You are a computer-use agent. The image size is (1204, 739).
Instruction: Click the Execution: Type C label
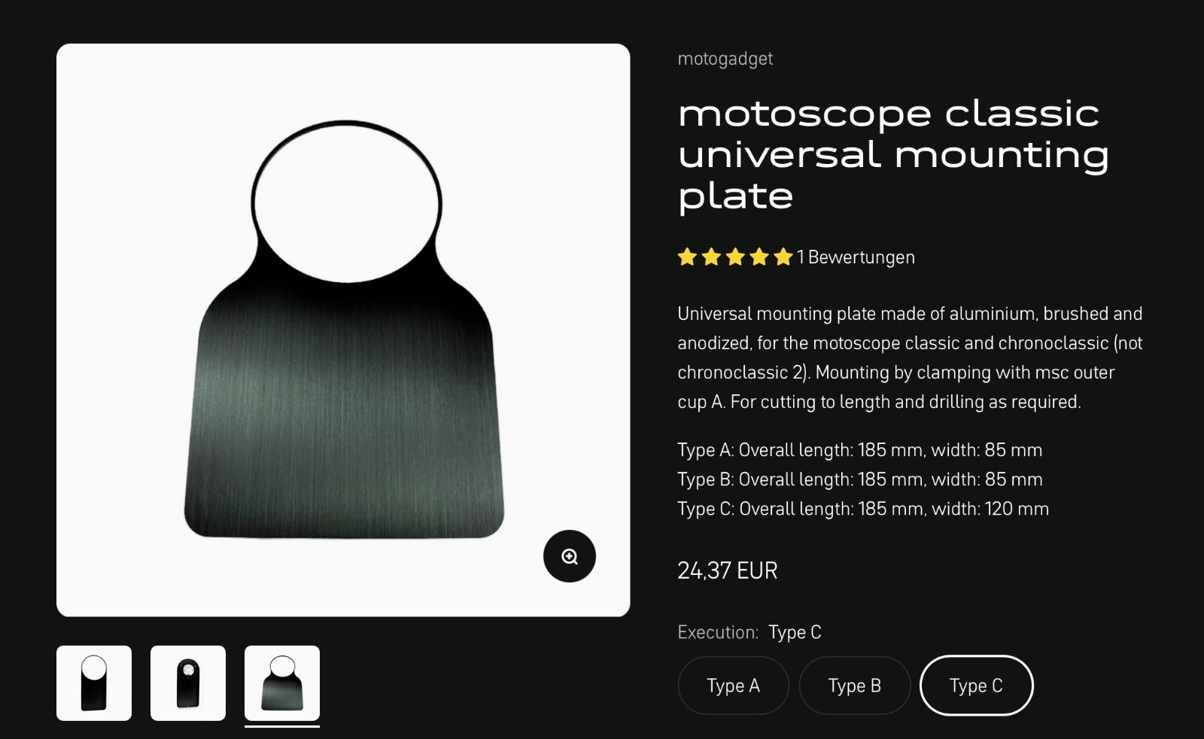point(749,632)
